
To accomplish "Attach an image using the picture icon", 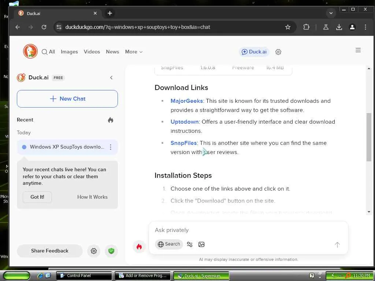I will [x=201, y=244].
